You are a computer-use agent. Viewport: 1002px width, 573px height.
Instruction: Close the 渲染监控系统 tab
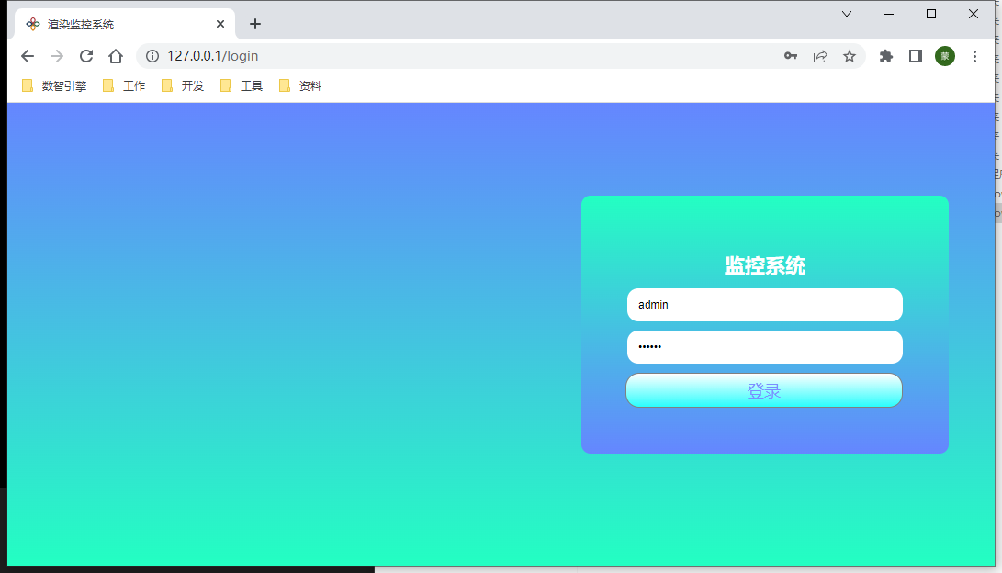click(x=220, y=24)
